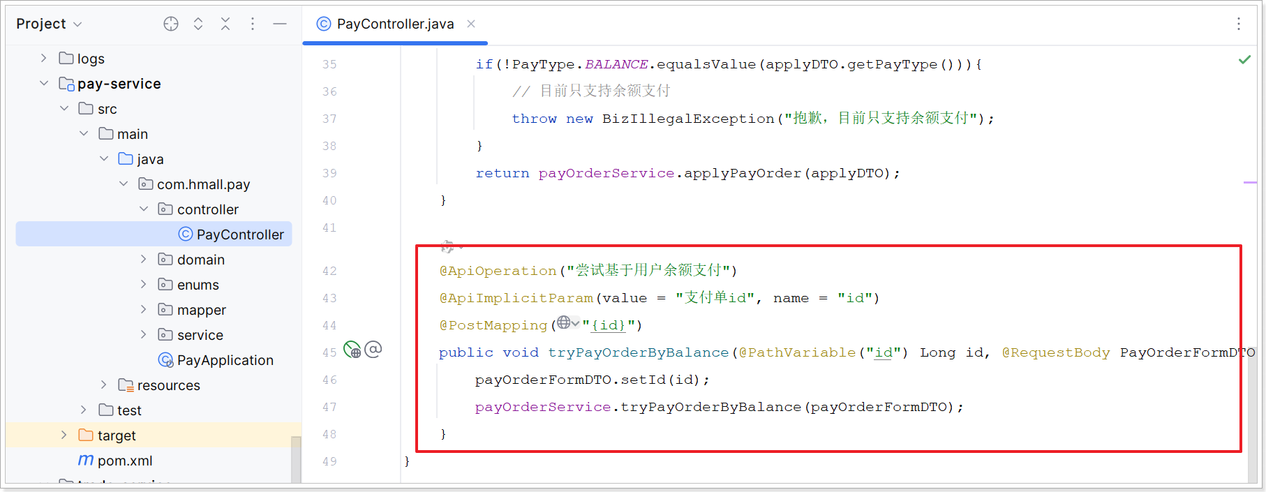This screenshot has width=1266, height=492.
Task: Click line number 39 in gutter
Action: pyautogui.click(x=329, y=174)
